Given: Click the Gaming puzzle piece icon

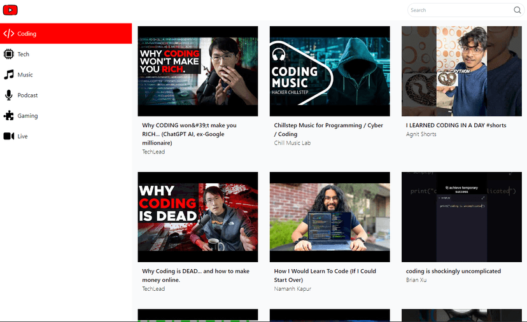Looking at the screenshot, I should [9, 116].
